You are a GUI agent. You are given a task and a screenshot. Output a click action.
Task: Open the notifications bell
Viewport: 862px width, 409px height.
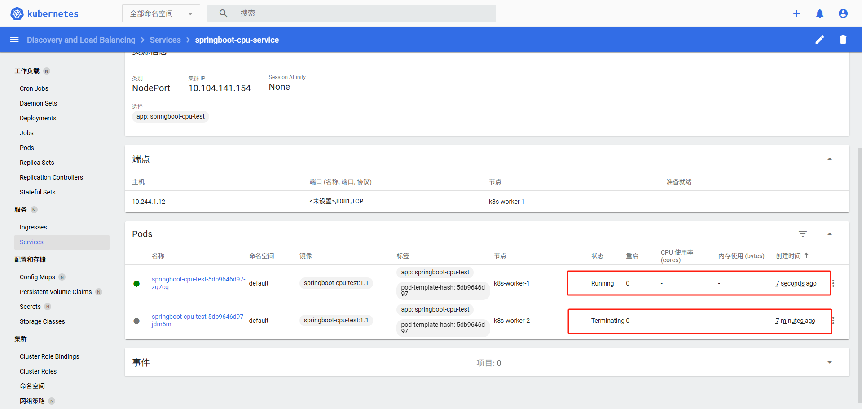click(x=820, y=13)
